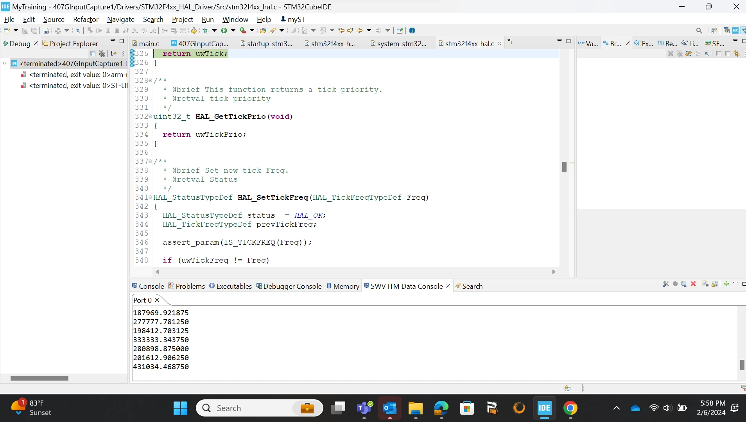Switch to the main.c editor tab
The width and height of the screenshot is (746, 422).
click(146, 43)
